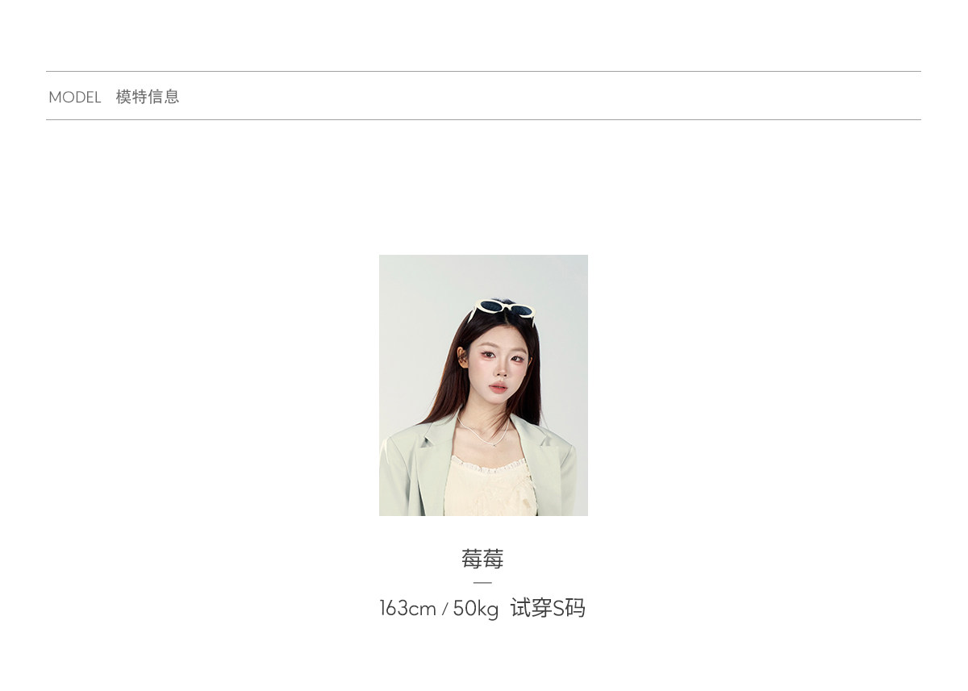Image resolution: width=968 pixels, height=691 pixels.
Task: Click the 50kg weight text
Action: tap(476, 609)
